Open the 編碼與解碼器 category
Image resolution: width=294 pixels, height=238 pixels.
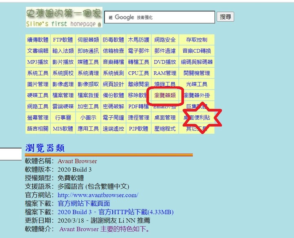(x=197, y=62)
